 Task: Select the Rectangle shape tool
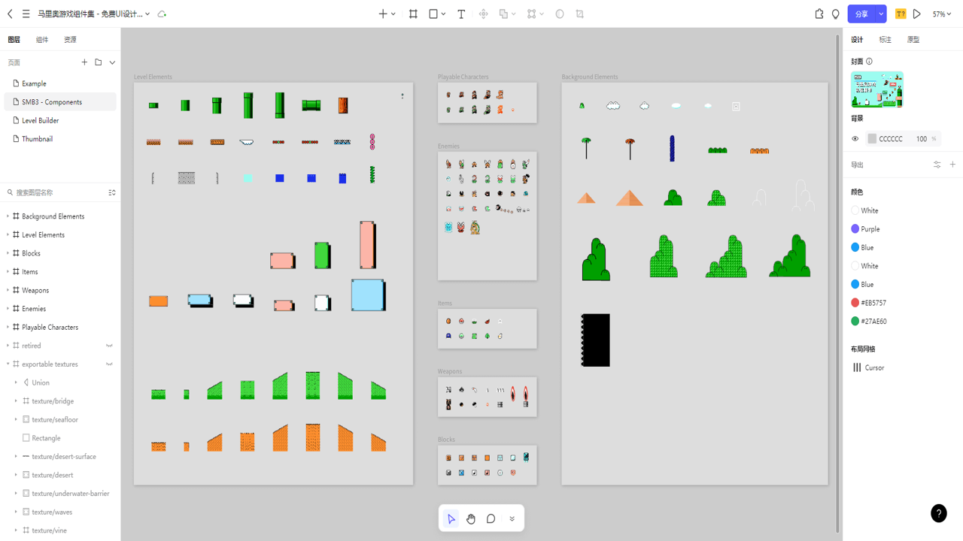pos(433,14)
